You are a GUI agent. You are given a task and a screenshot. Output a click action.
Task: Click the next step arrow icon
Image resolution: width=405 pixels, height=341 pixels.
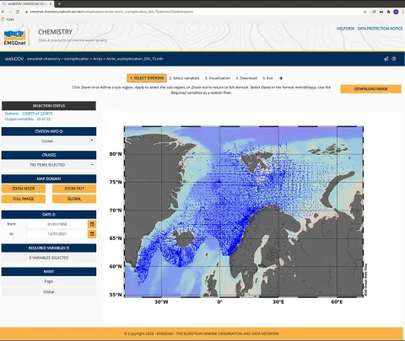(281, 78)
